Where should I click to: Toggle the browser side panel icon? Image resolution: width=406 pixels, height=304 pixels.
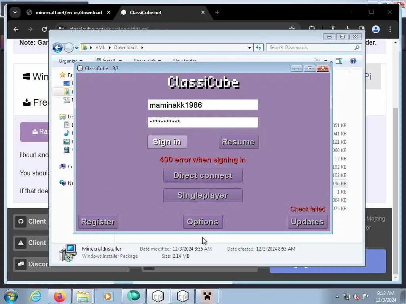(x=362, y=28)
